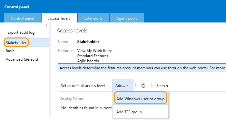Click the No identities found message
The height and width of the screenshot is (122, 226).
point(86,108)
